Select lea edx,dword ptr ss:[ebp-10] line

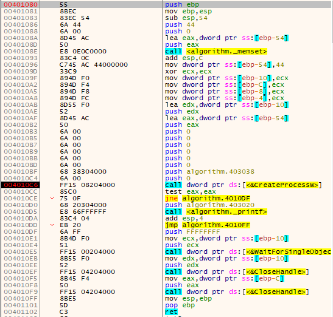tap(226, 104)
